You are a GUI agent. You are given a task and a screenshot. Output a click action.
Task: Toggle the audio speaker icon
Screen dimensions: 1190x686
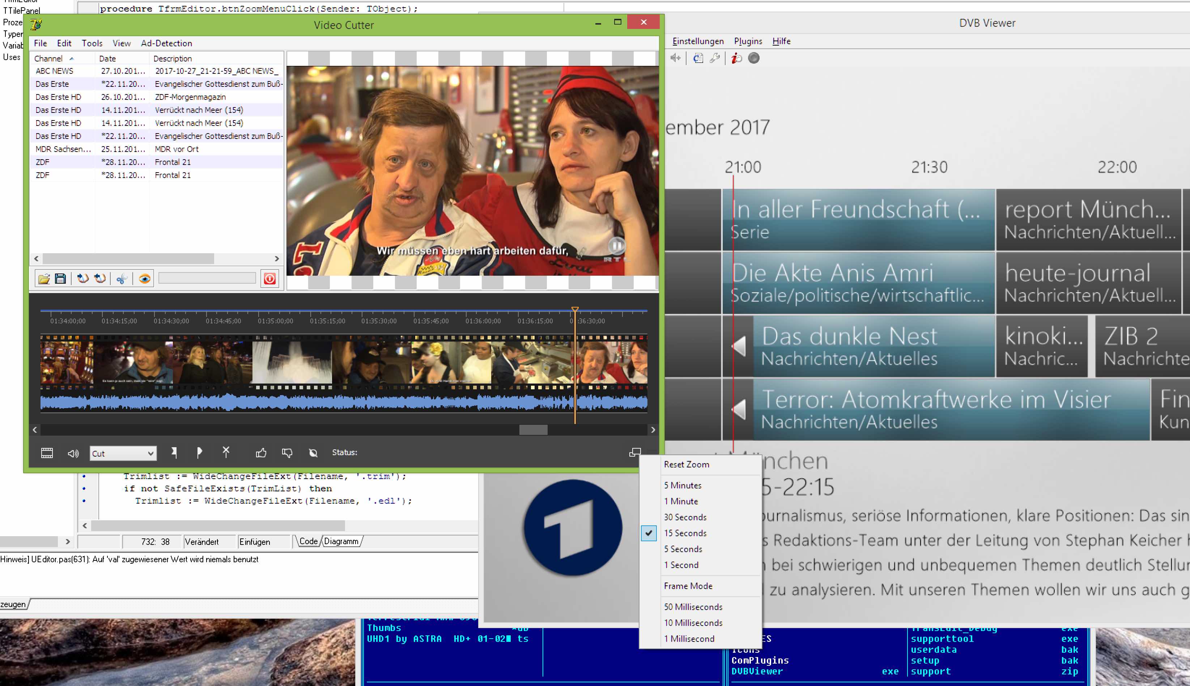(x=73, y=453)
